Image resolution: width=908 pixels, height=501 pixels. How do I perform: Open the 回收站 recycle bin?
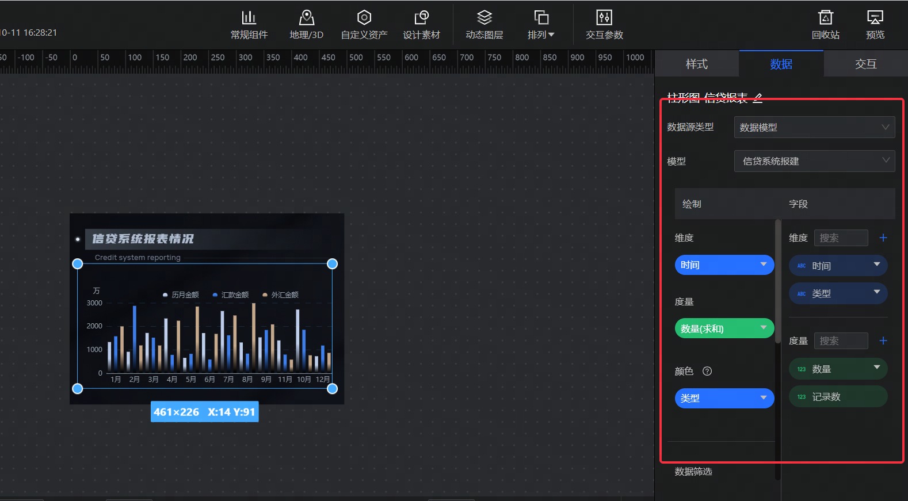coord(825,18)
